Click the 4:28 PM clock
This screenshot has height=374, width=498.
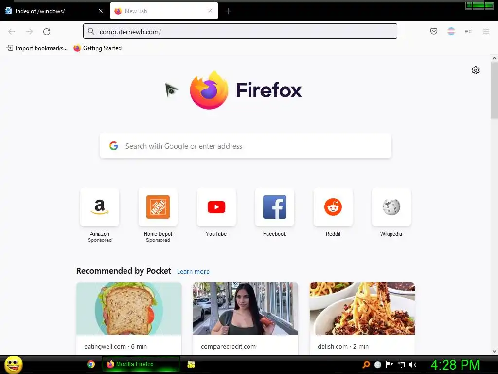coord(455,365)
